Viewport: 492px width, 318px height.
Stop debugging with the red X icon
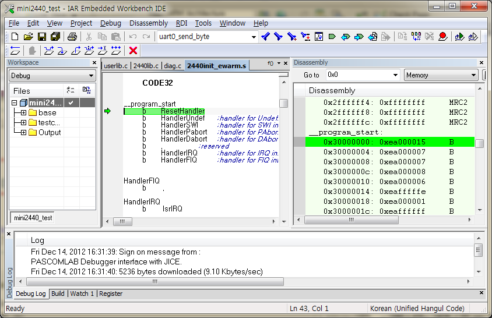133,51
